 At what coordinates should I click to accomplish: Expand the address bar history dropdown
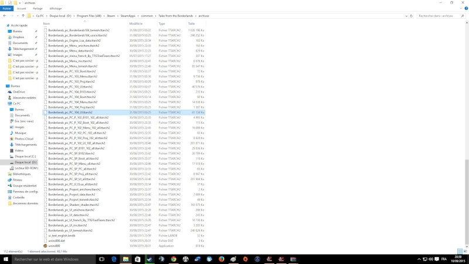(x=406, y=16)
